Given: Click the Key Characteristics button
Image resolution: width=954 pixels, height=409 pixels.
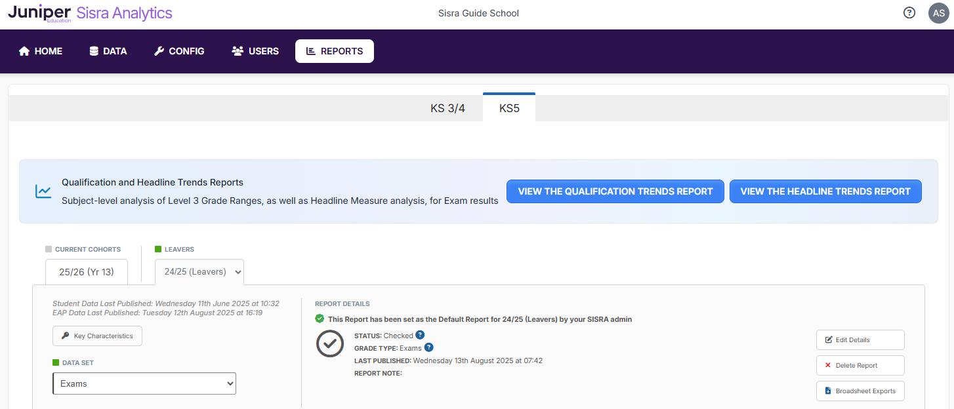Looking at the screenshot, I should pyautogui.click(x=97, y=336).
